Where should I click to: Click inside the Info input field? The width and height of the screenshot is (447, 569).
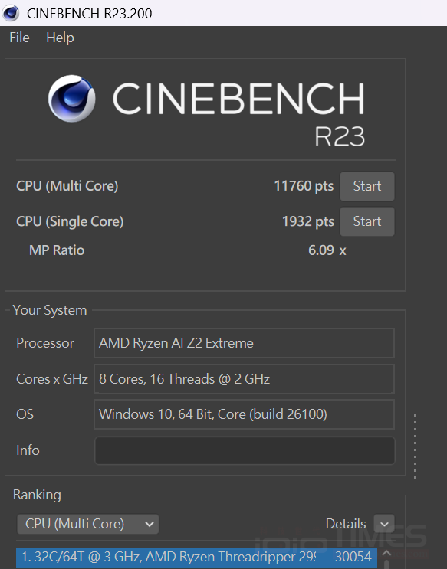tap(245, 450)
